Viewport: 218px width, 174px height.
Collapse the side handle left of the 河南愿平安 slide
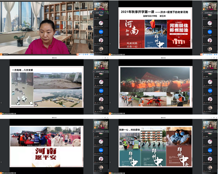point(1,162)
